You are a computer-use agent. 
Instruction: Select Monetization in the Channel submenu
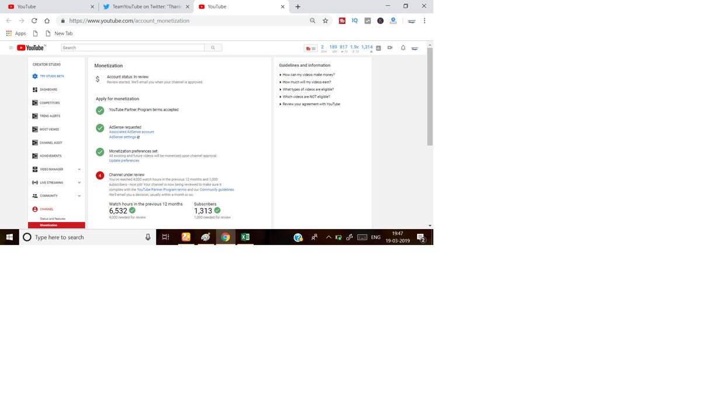(x=57, y=225)
